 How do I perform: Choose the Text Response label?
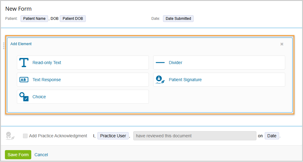coord(47,80)
